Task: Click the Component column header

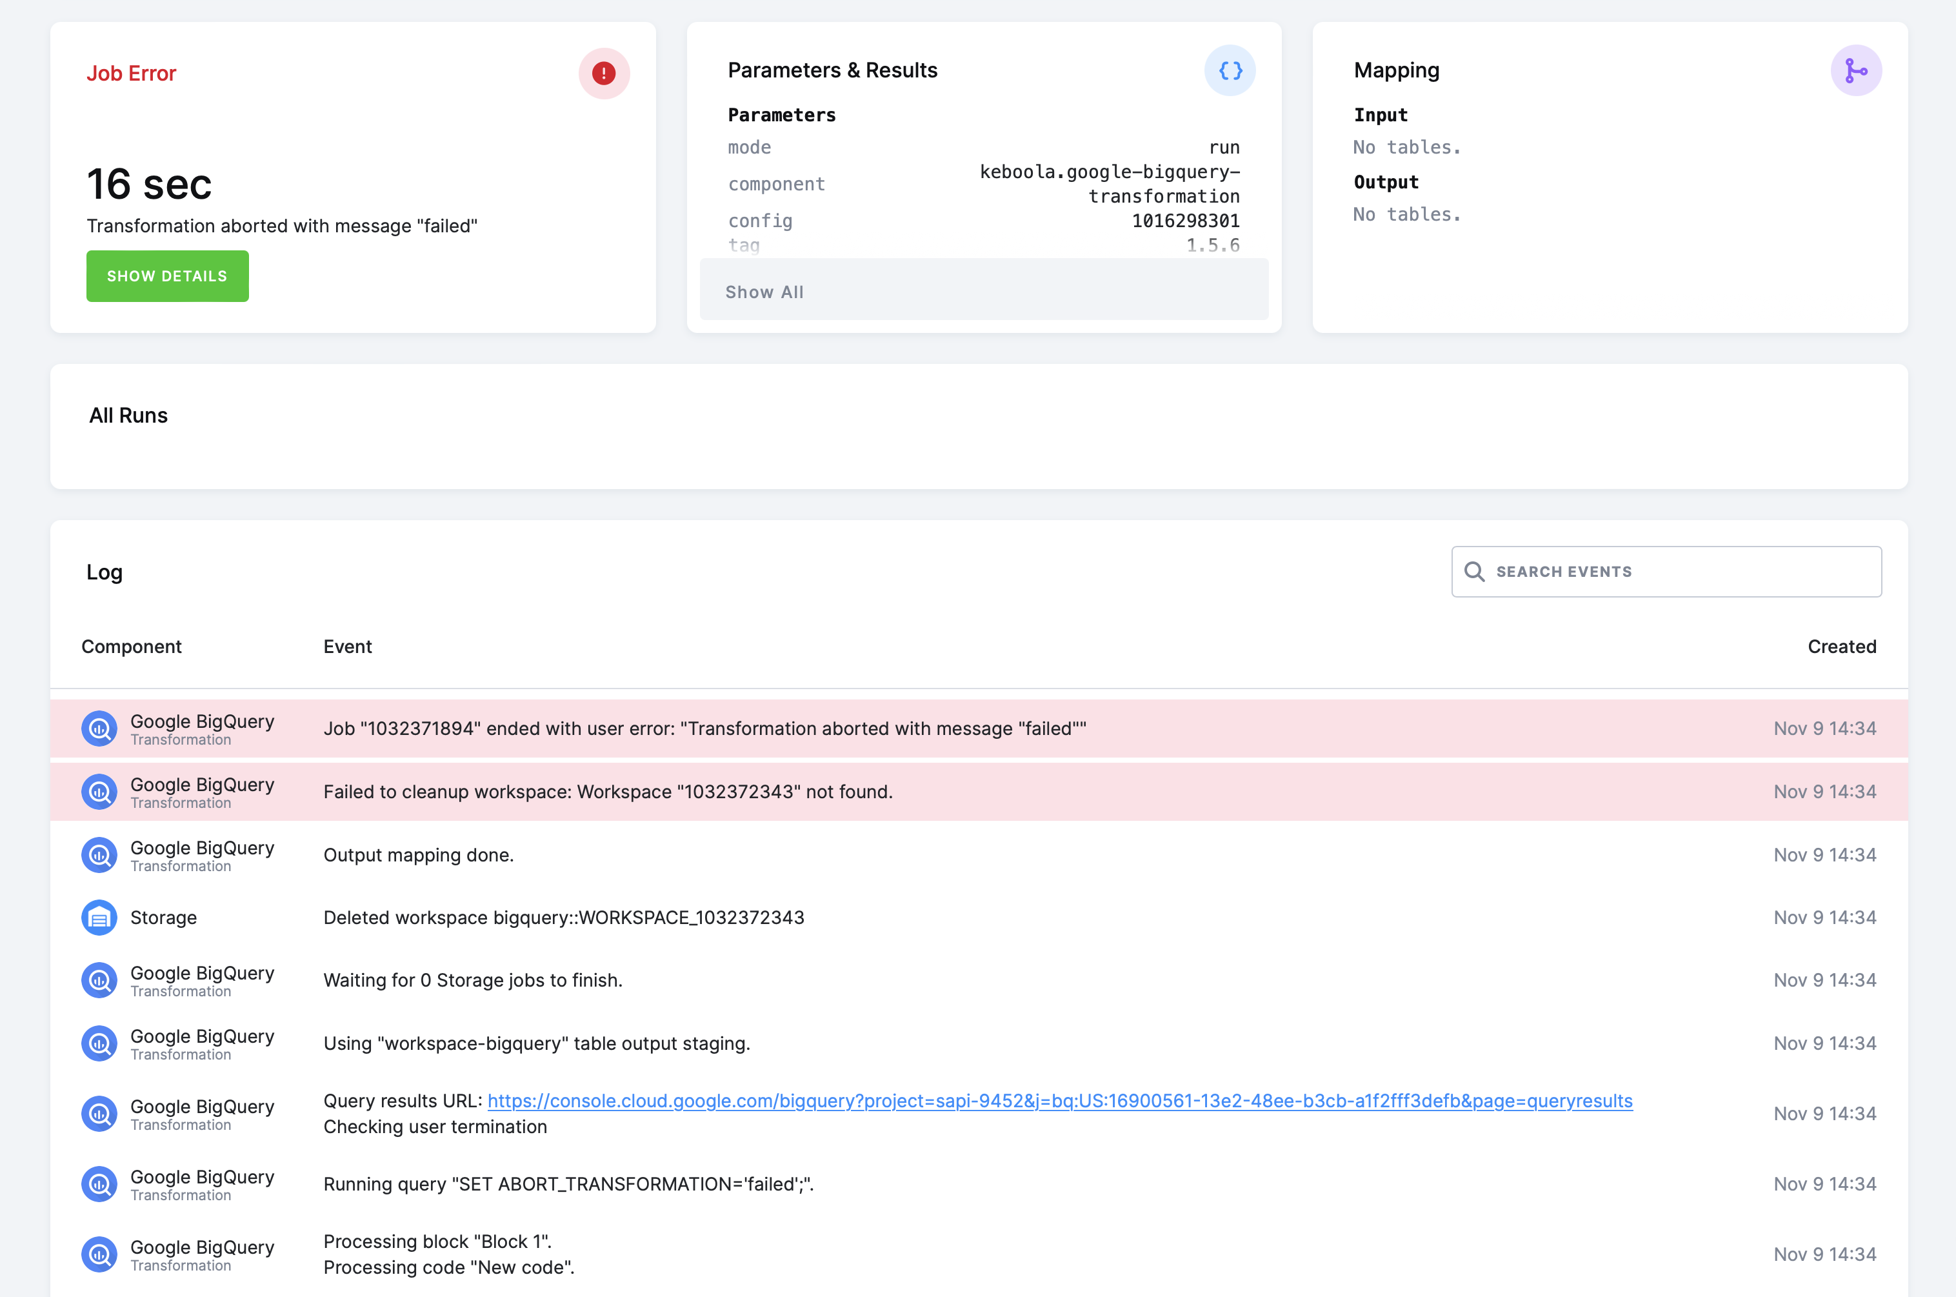Action: pos(132,647)
